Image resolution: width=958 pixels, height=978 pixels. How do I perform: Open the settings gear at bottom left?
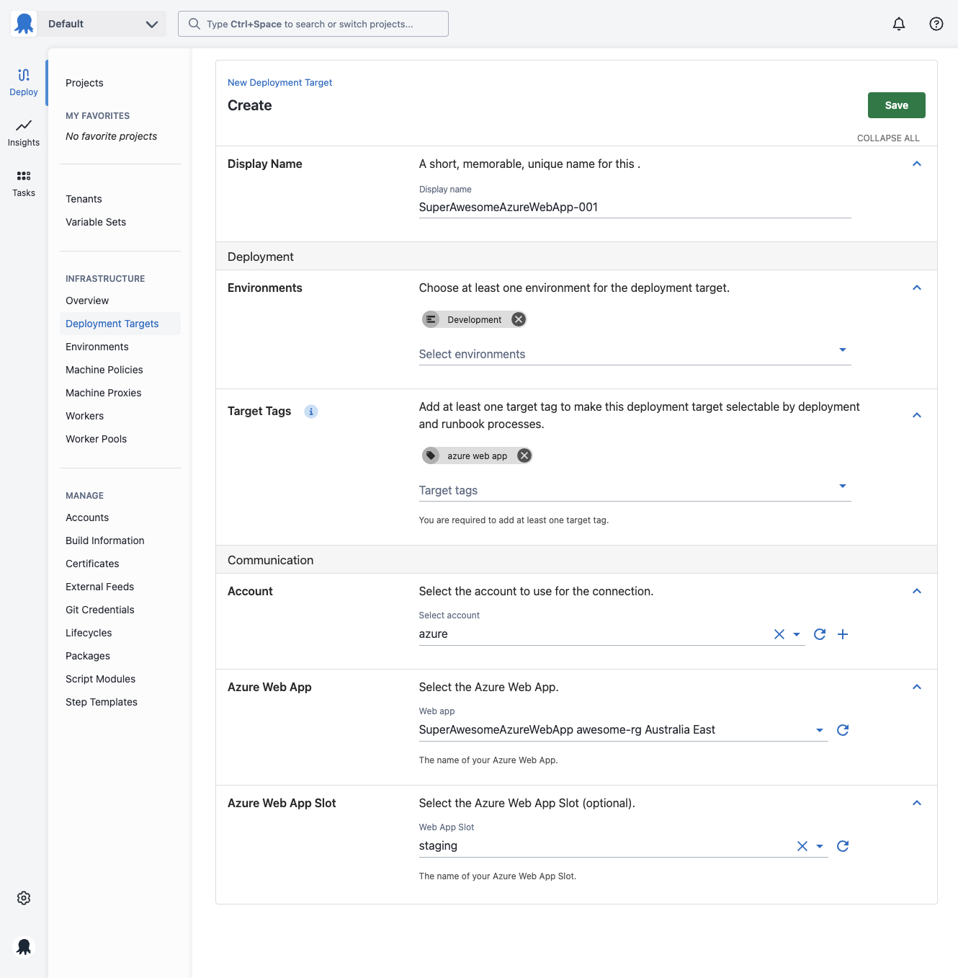point(24,898)
